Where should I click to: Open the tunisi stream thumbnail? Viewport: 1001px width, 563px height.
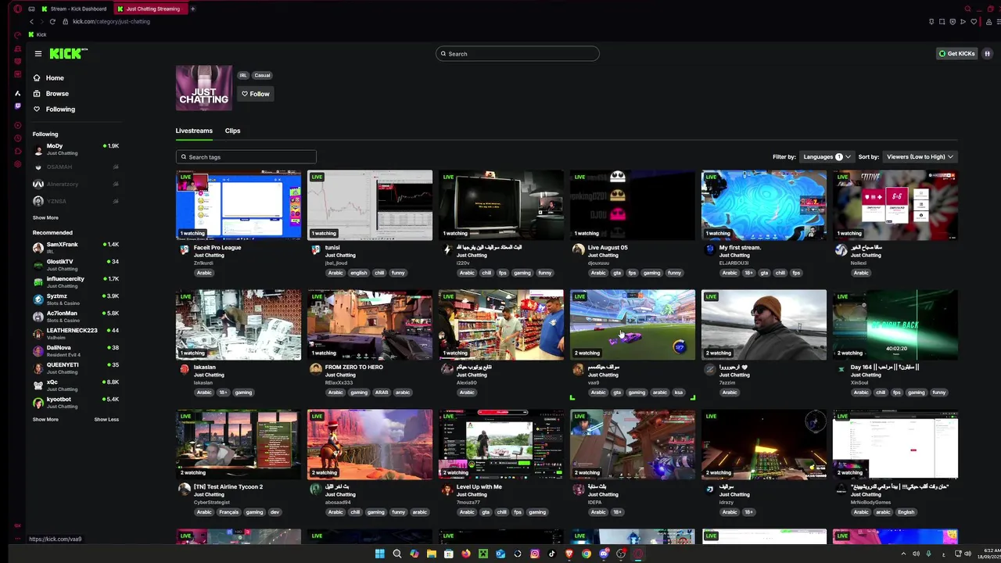[x=370, y=205]
